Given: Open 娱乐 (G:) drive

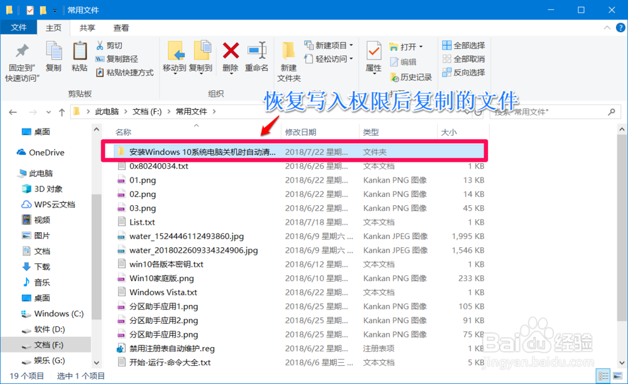Looking at the screenshot, I should tap(43, 360).
